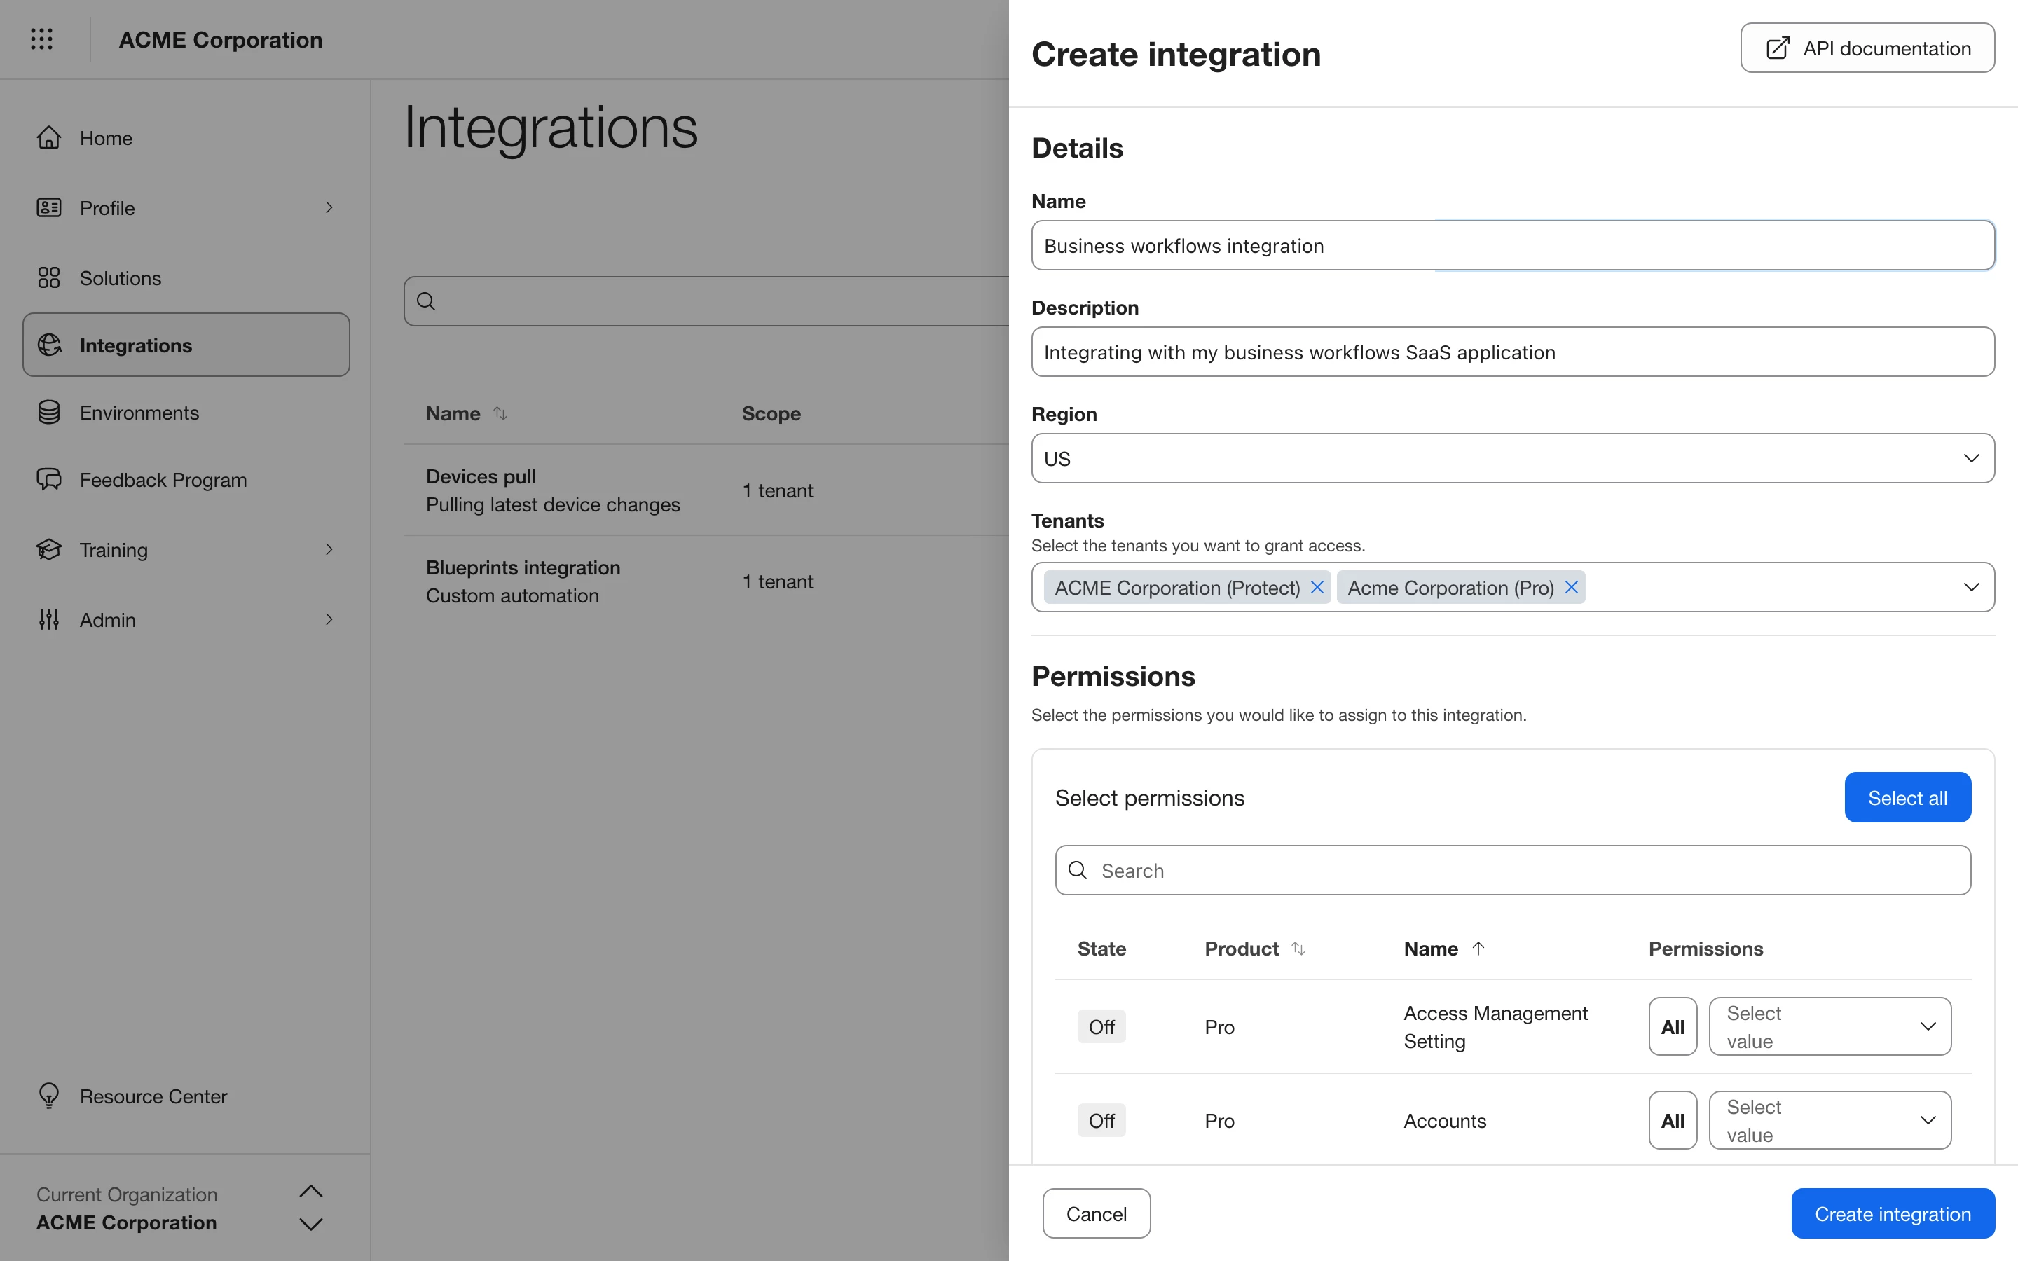Click the Select all permissions button
Viewport: 2018px width, 1261px height.
click(1907, 798)
